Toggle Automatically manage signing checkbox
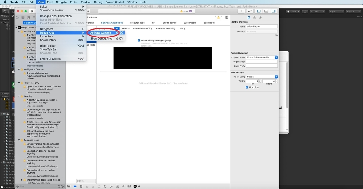Image resolution: width=363 pixels, height=189 pixels. click(x=139, y=40)
